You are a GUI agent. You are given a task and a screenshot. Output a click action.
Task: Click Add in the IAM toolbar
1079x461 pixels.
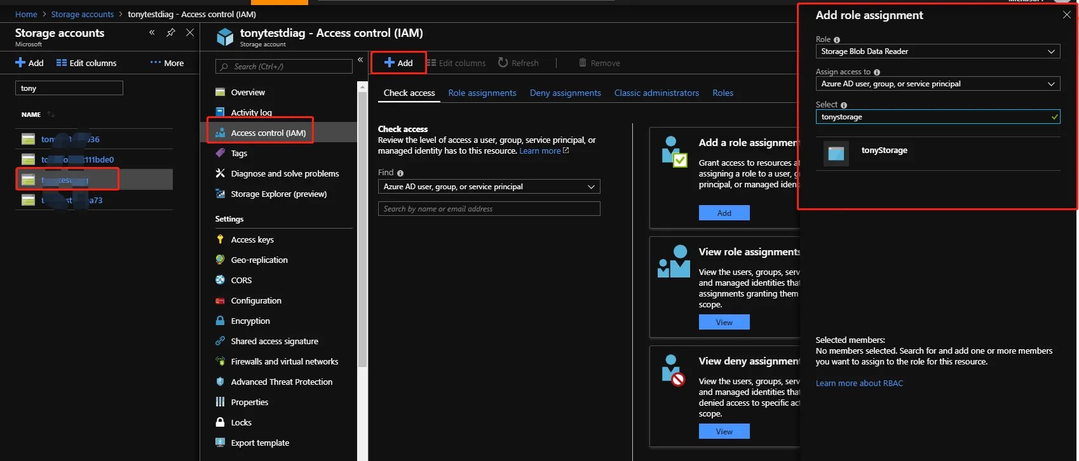398,63
